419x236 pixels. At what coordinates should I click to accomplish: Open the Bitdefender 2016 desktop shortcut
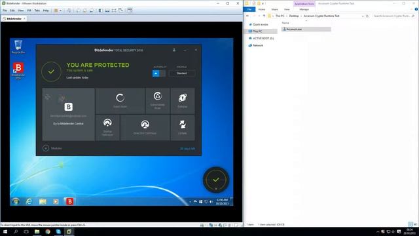click(18, 71)
